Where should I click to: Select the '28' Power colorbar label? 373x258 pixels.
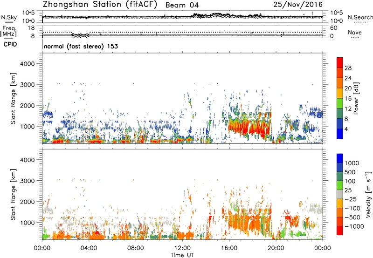click(348, 68)
